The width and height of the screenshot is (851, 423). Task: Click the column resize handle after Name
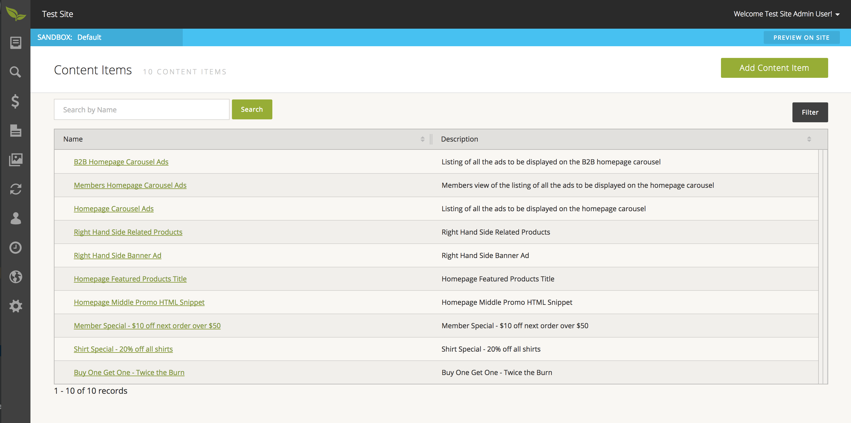[431, 139]
